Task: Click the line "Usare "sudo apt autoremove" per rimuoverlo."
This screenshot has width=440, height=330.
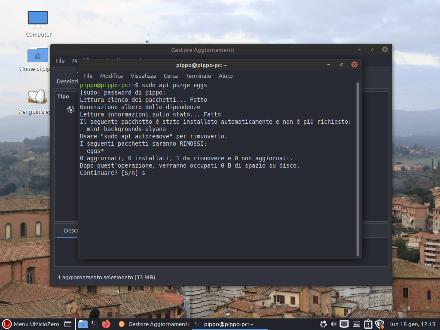Action: point(154,136)
